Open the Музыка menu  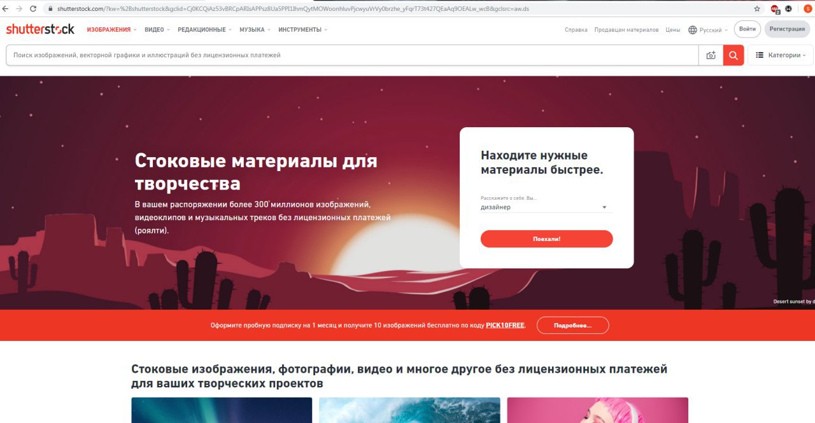tap(255, 30)
